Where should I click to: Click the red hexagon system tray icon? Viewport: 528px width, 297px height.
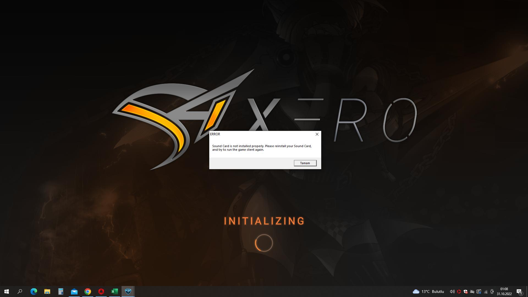459,291
